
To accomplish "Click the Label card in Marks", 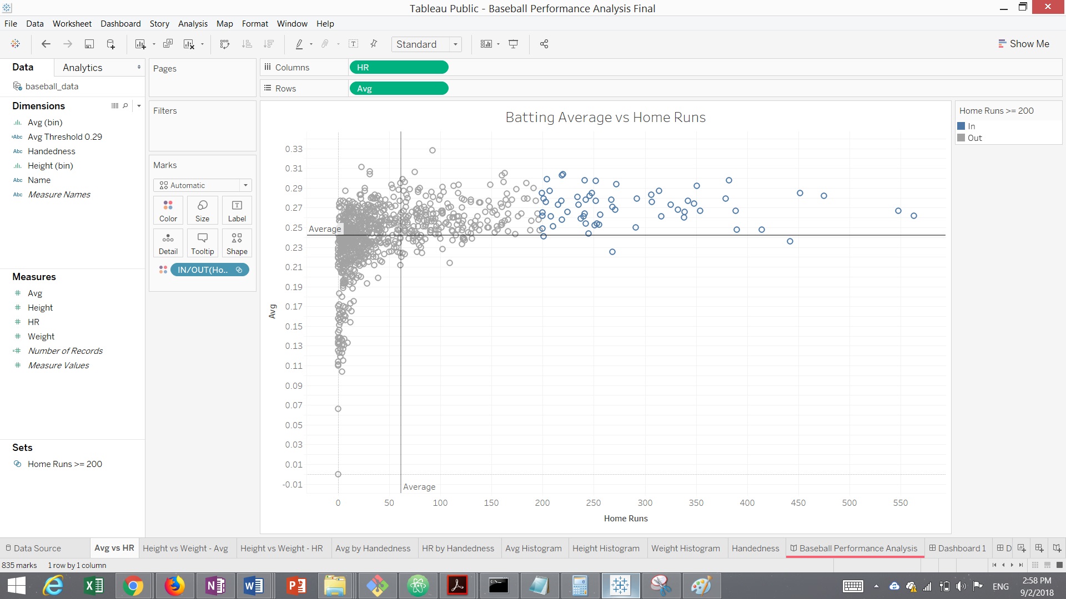I will click(x=237, y=210).
